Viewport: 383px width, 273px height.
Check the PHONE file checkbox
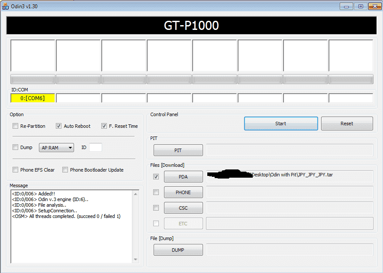(156, 192)
